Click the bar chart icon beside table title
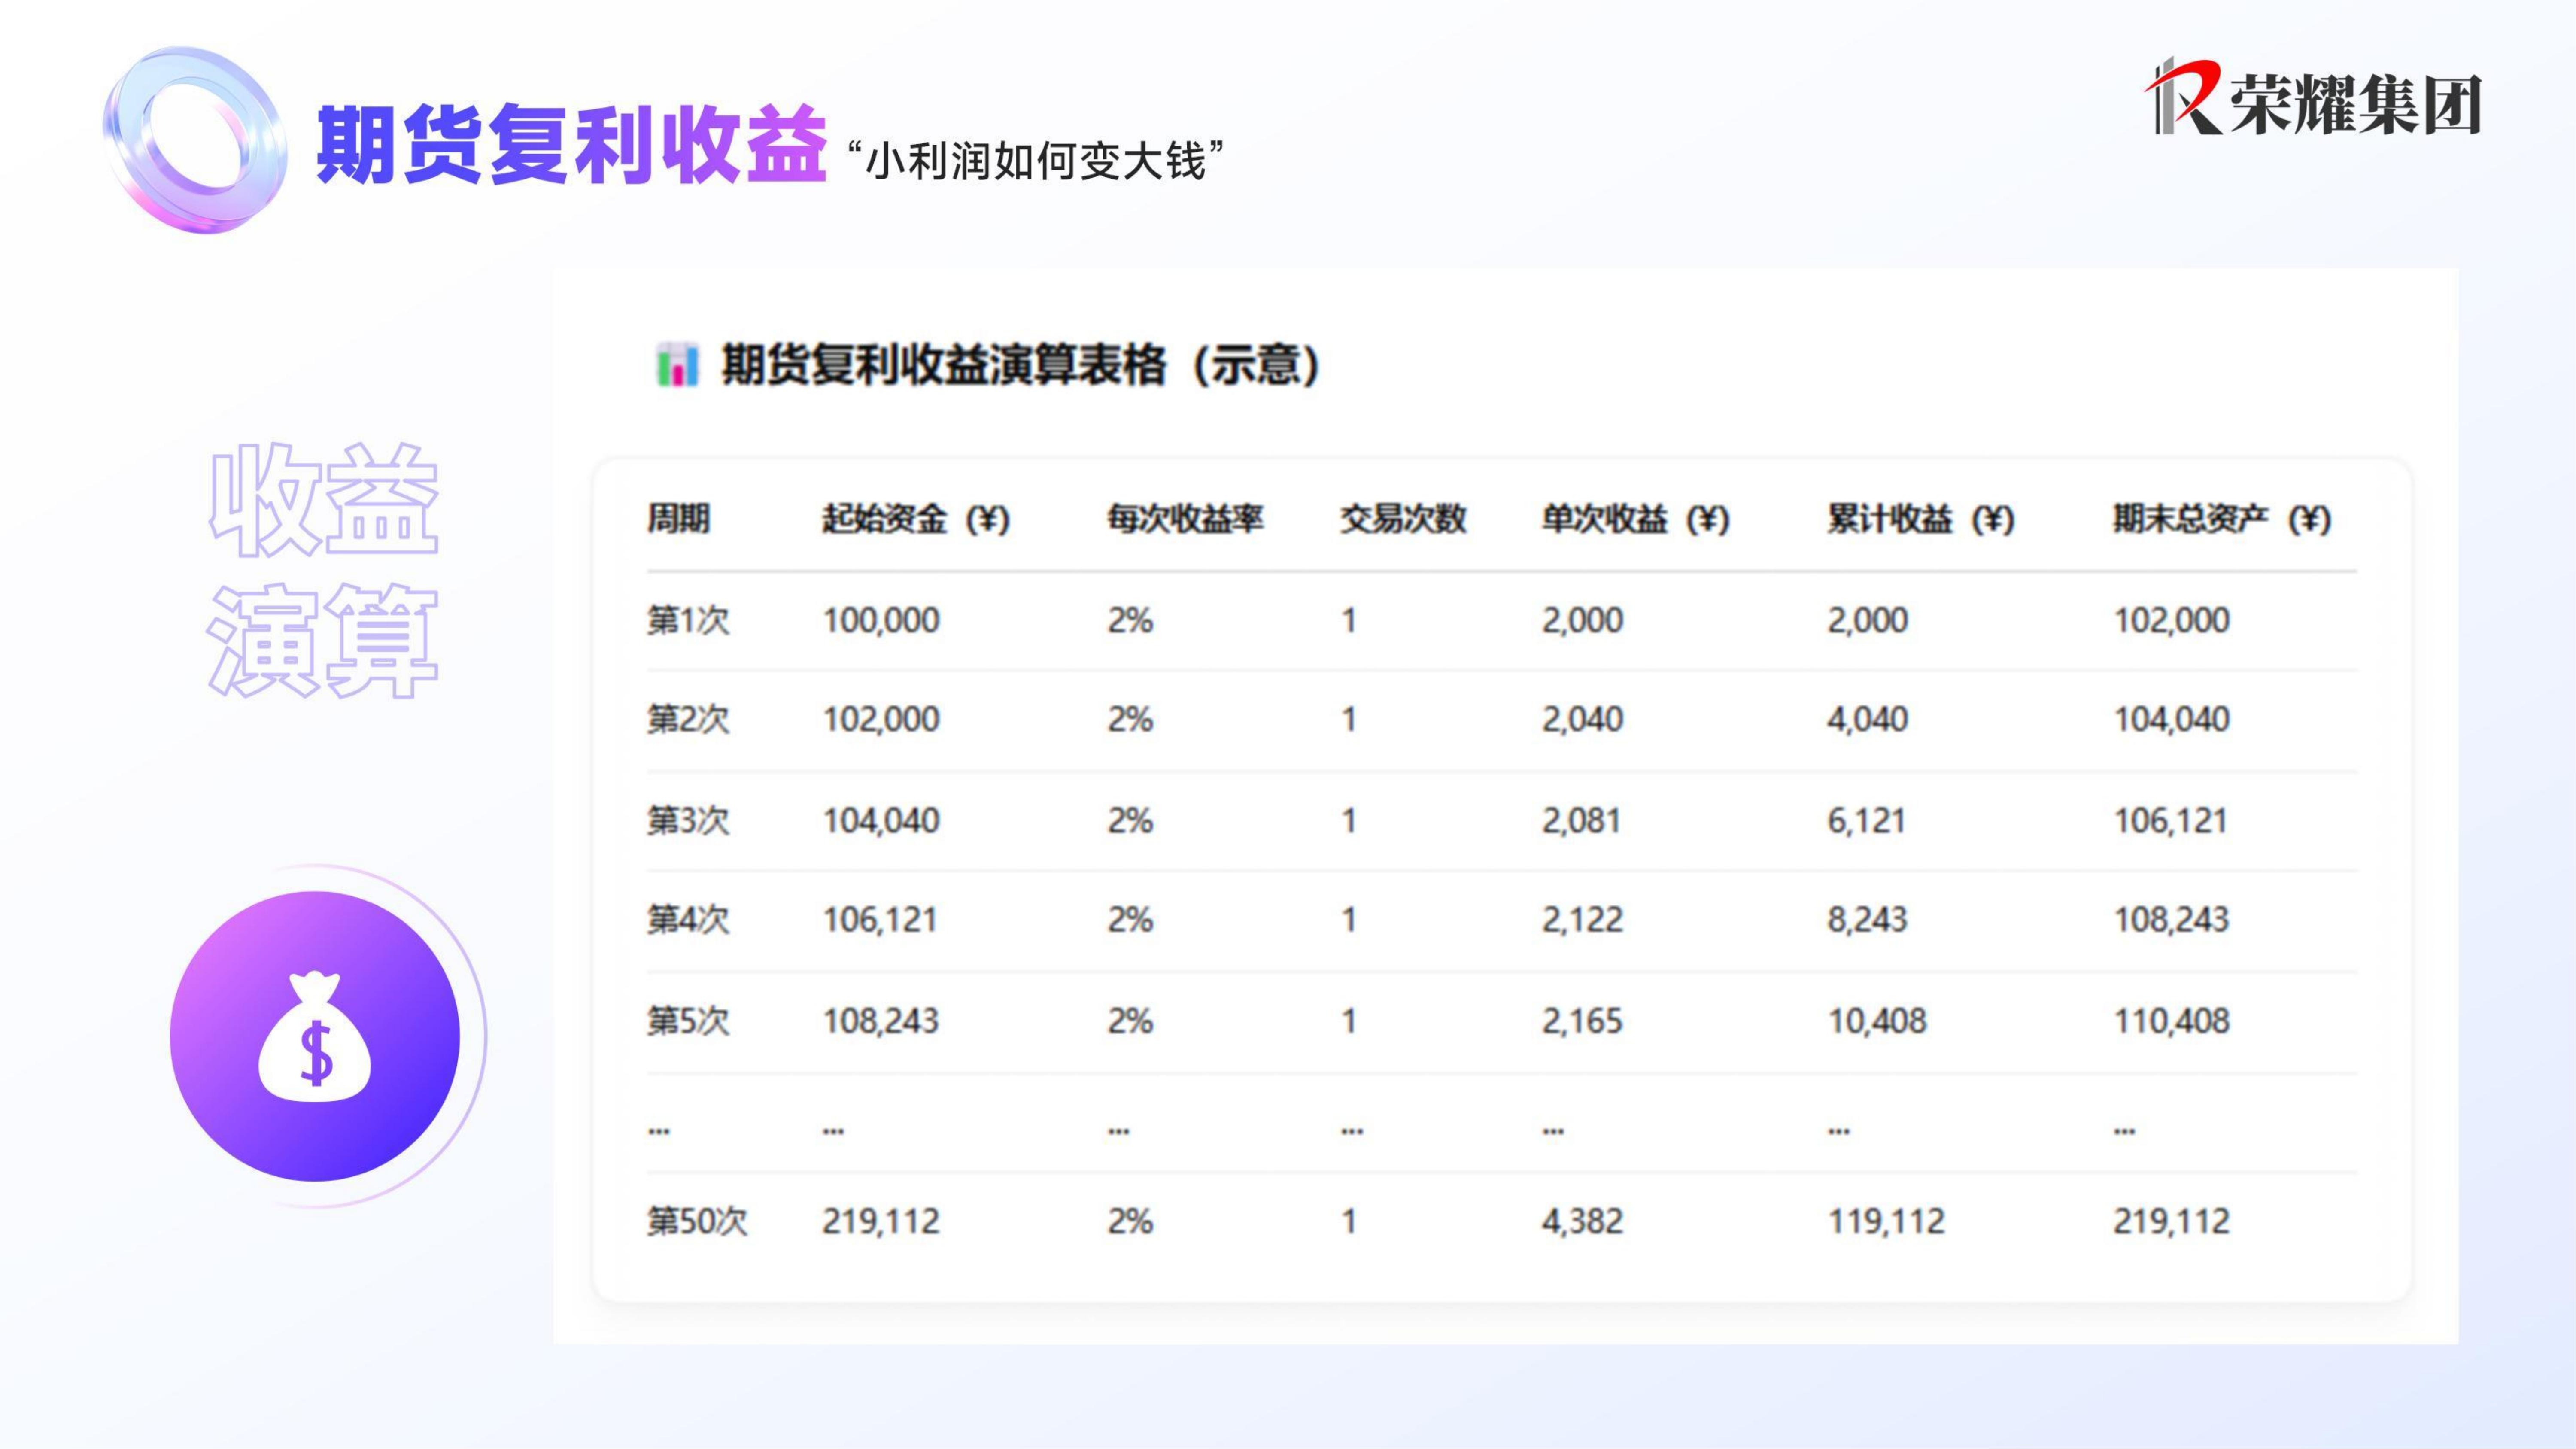2576x1449 pixels. click(677, 365)
